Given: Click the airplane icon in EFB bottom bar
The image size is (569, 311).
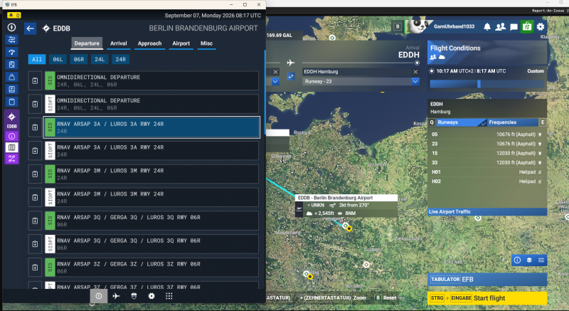Looking at the screenshot, I should pyautogui.click(x=116, y=296).
